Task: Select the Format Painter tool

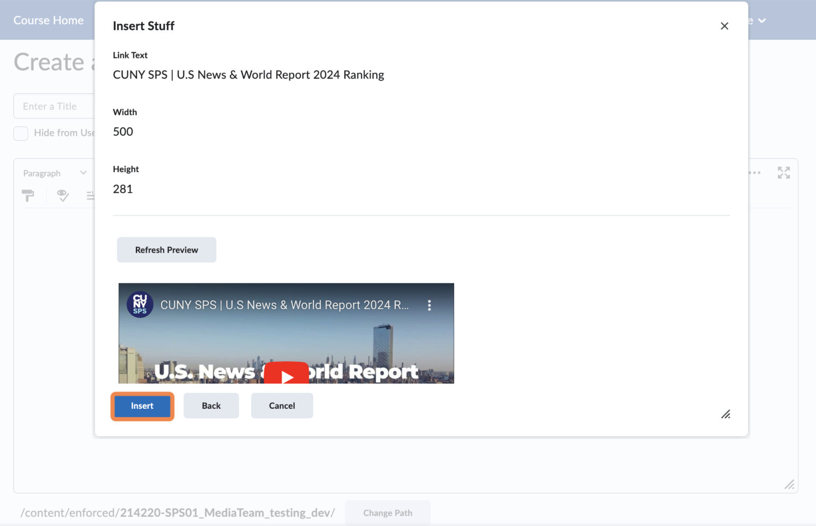Action: pyautogui.click(x=28, y=196)
